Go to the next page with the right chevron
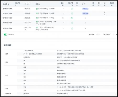This screenshot has height=97, width=118. 116,35
